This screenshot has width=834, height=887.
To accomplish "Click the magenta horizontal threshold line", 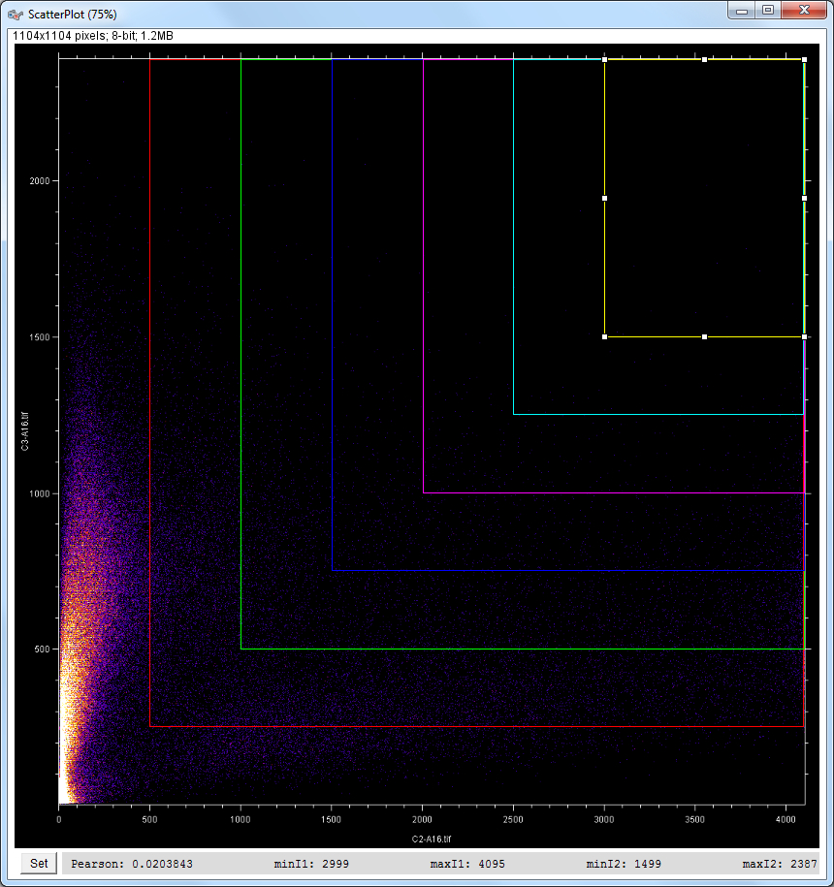I will tap(611, 493).
